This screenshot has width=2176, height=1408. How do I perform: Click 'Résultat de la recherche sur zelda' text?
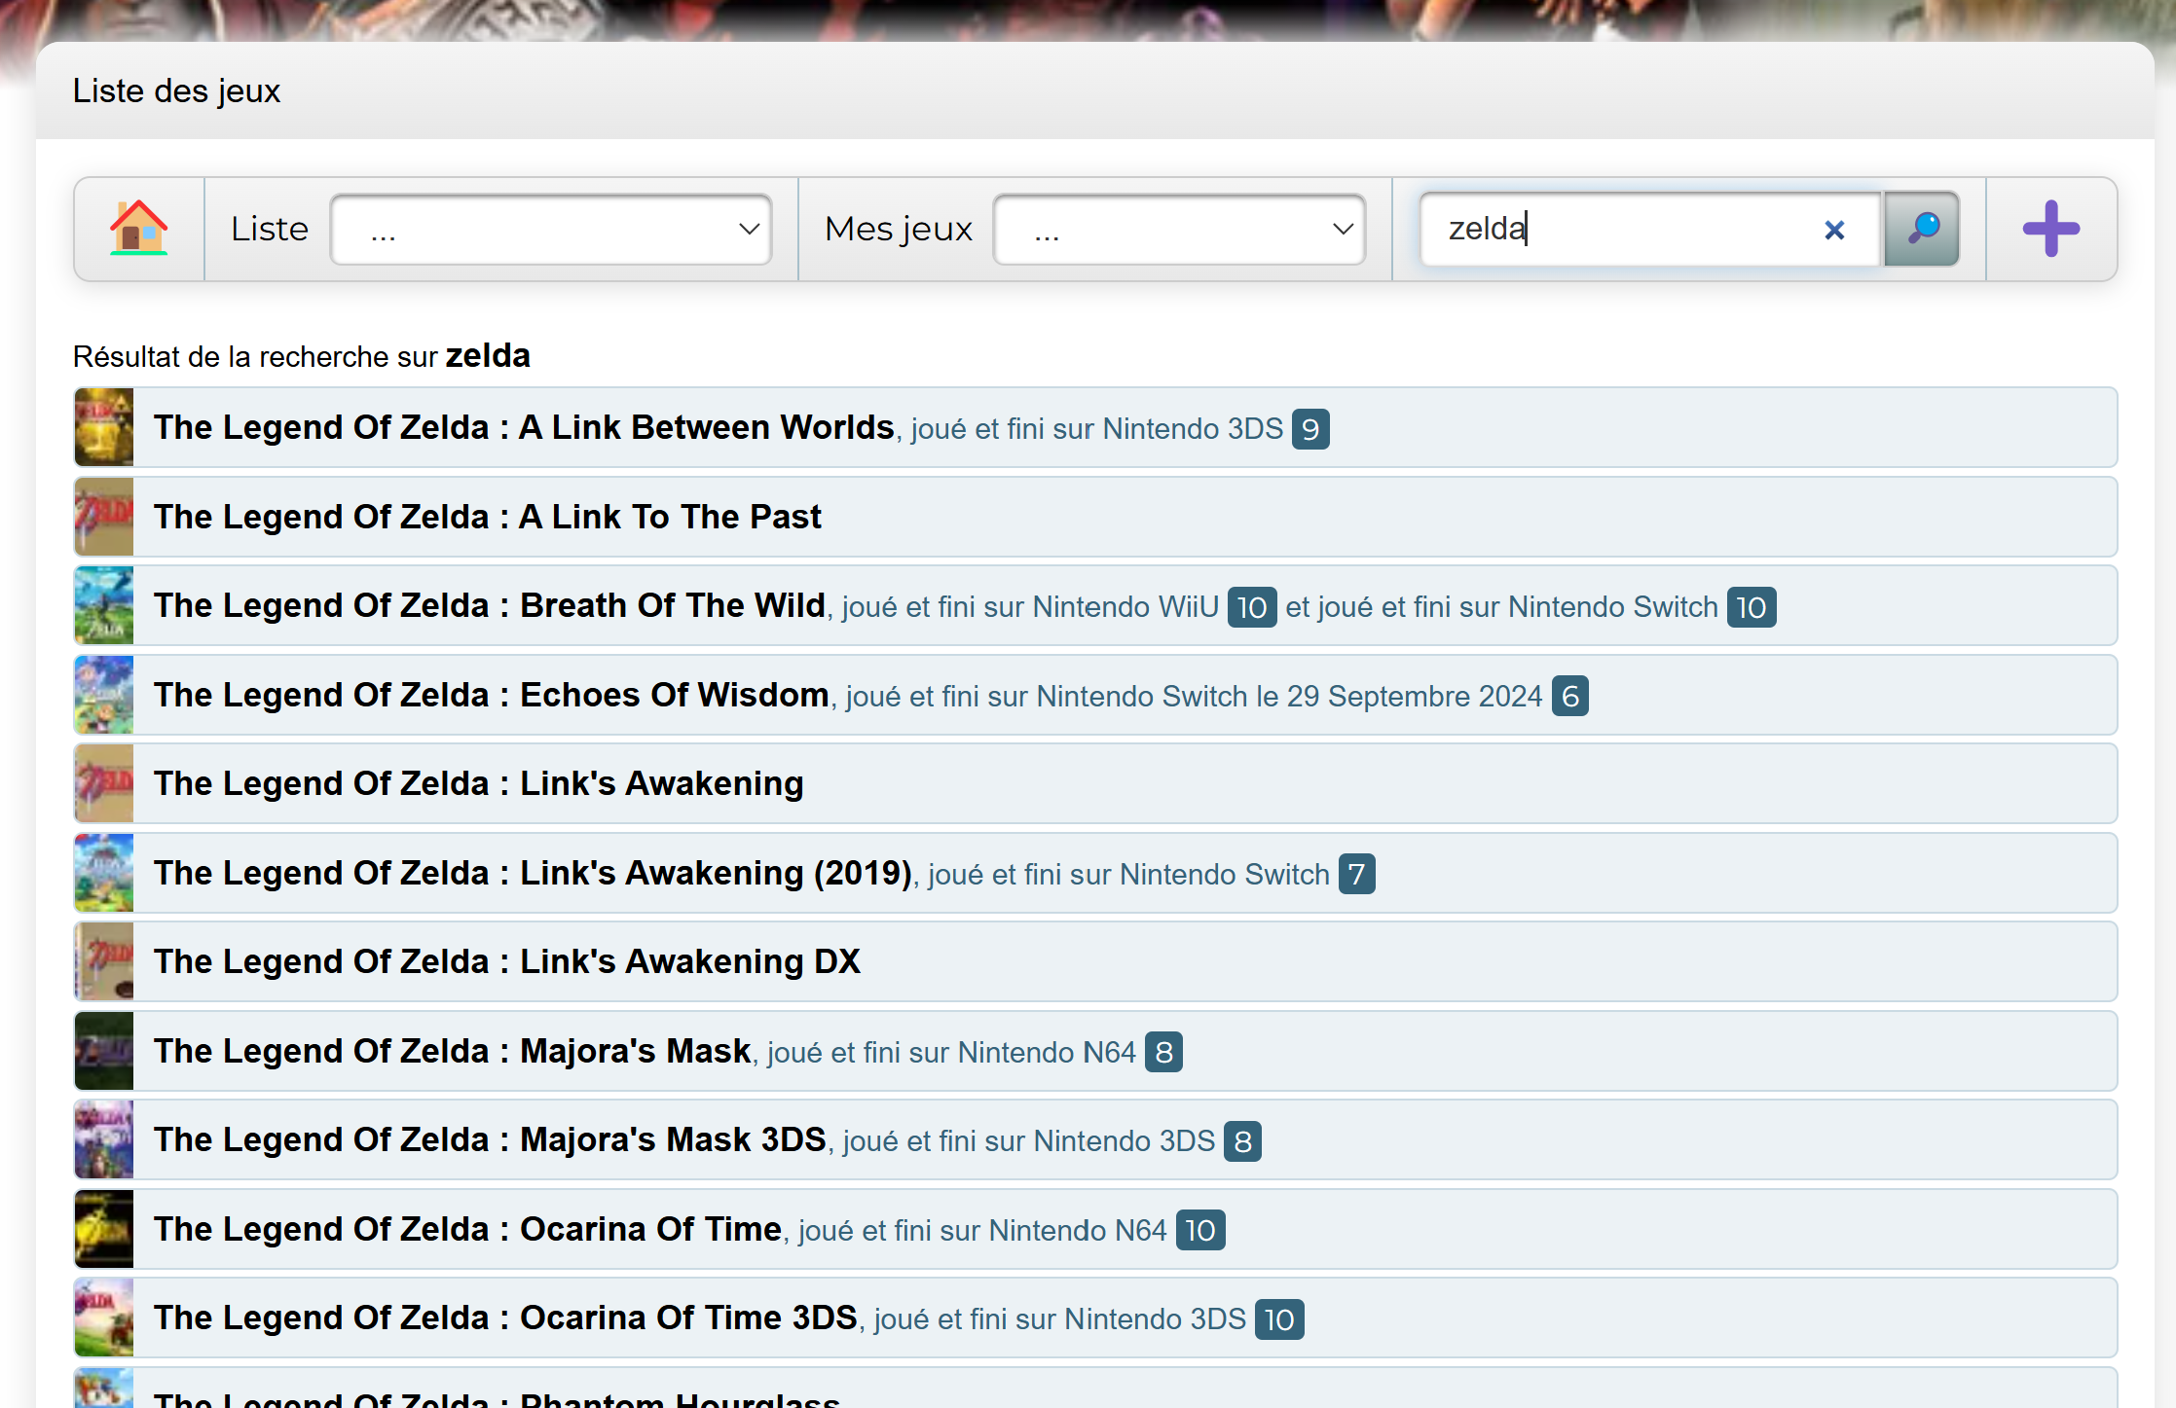point(302,356)
